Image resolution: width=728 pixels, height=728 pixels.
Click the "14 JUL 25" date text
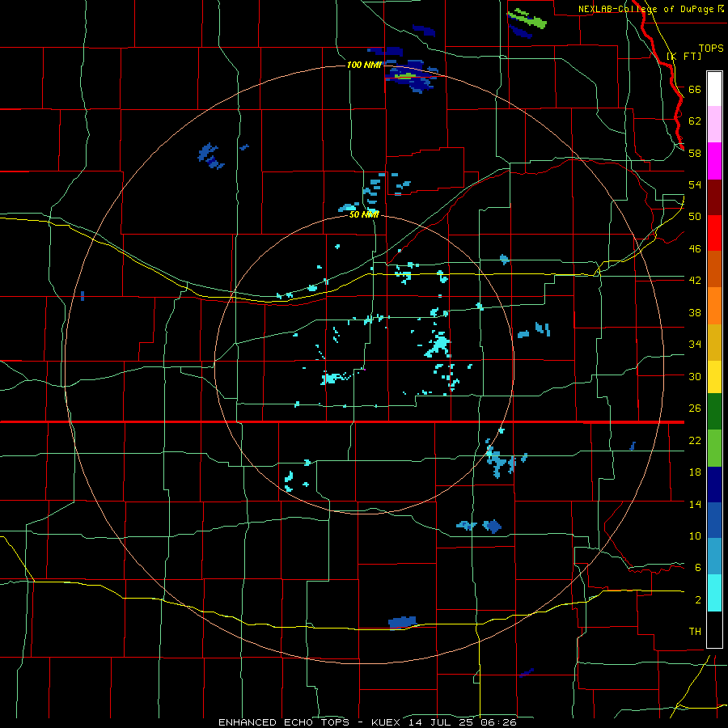click(443, 722)
